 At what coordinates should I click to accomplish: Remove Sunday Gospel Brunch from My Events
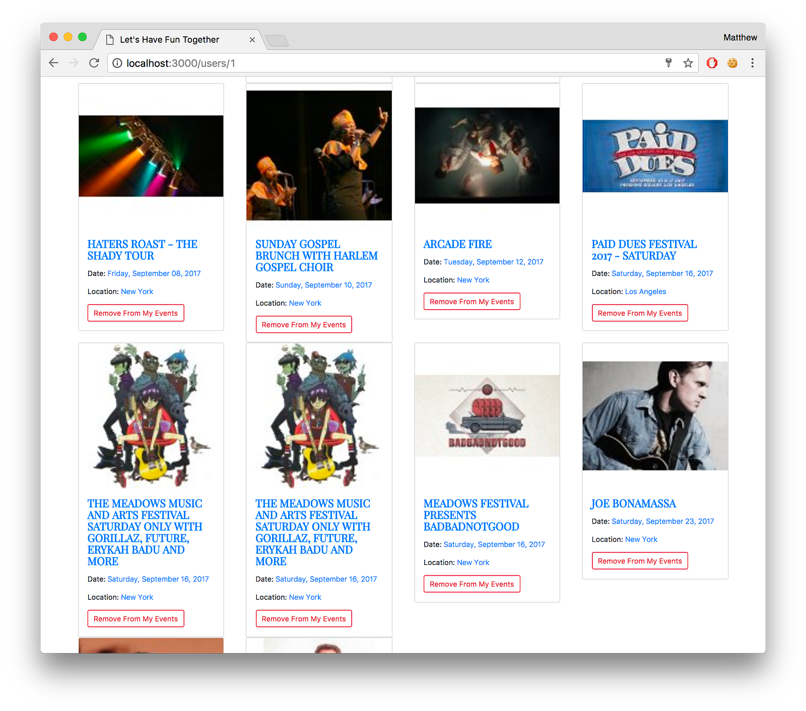coord(304,325)
